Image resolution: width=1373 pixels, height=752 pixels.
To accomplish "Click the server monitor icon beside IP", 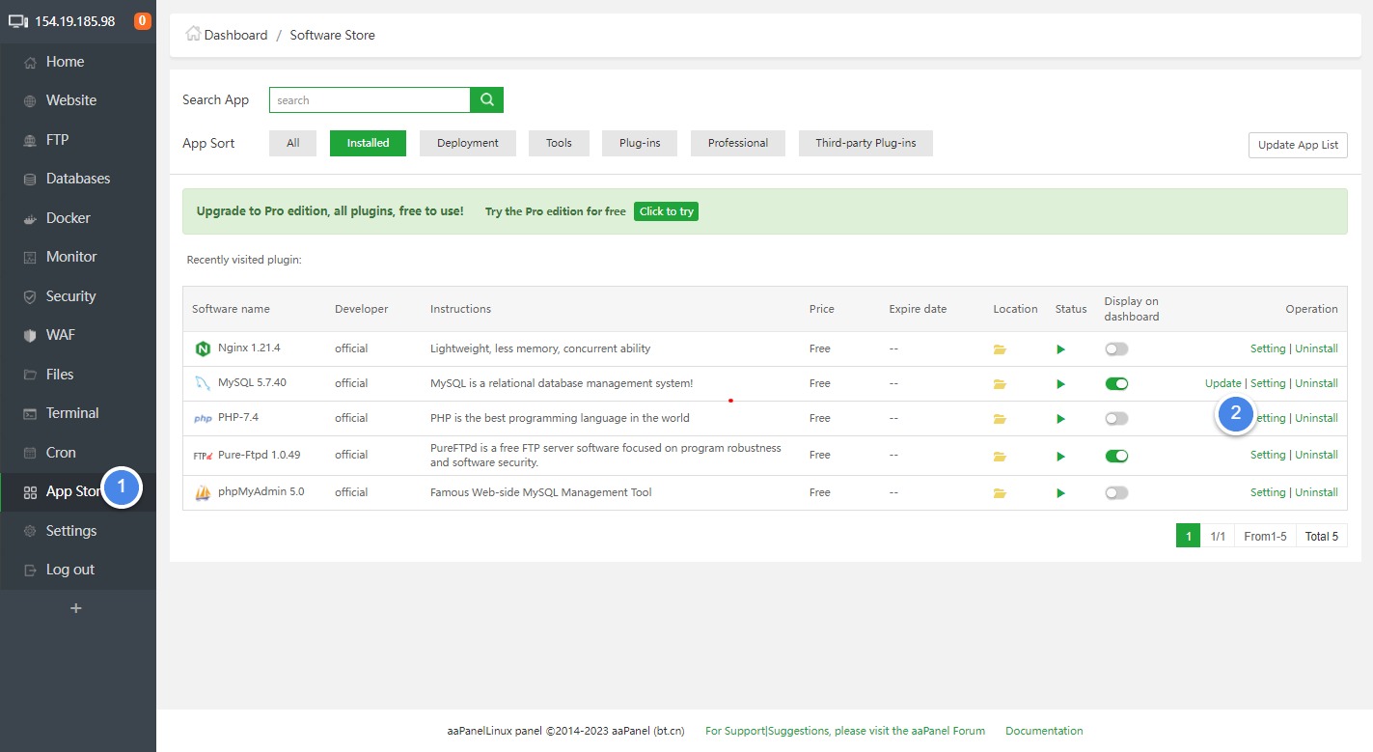I will (18, 21).
